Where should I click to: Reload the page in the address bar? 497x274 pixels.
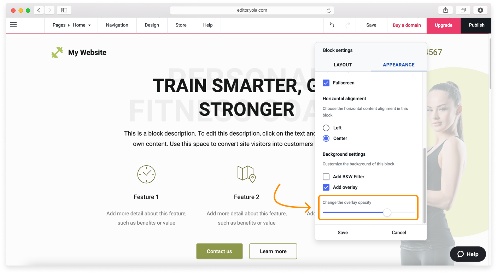point(329,11)
